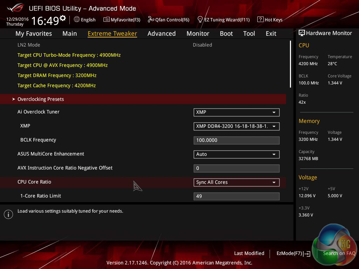The width and height of the screenshot is (359, 269).
Task: Open ASUS MultiCore Enhancement dropdown
Action: coord(236,154)
